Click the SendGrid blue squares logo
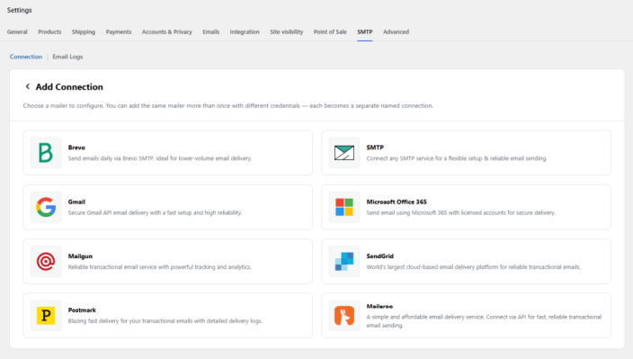This screenshot has height=359, width=633. [x=344, y=261]
